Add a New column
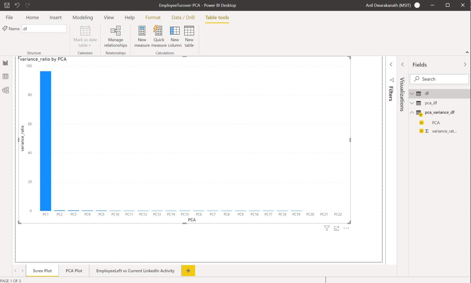471x283 pixels. point(175,36)
